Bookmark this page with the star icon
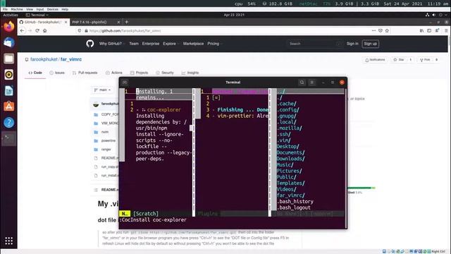The image size is (451, 254). 387,30
